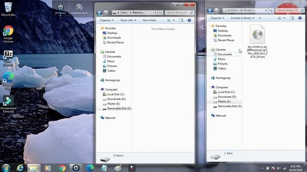
Task: Open view options arrow in Removable Disk window
Action: tap(174, 20)
